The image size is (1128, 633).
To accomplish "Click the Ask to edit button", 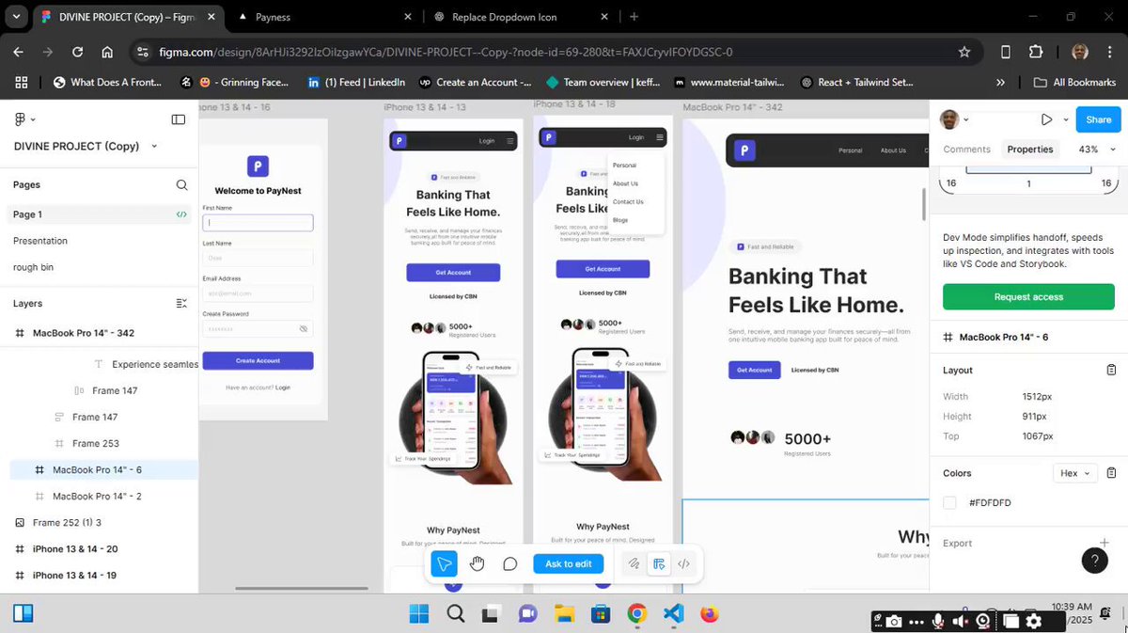I will point(568,563).
